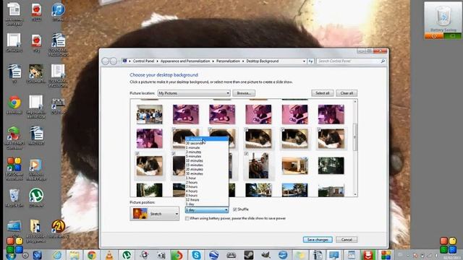463x260 pixels.
Task: Open the uTorrent desktop shortcut
Action: 36,198
